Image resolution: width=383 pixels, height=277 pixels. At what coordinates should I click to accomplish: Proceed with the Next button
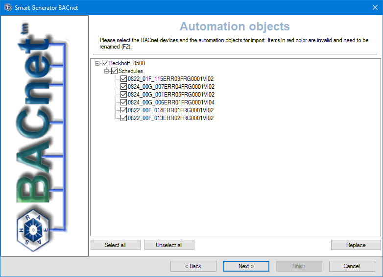(246, 266)
